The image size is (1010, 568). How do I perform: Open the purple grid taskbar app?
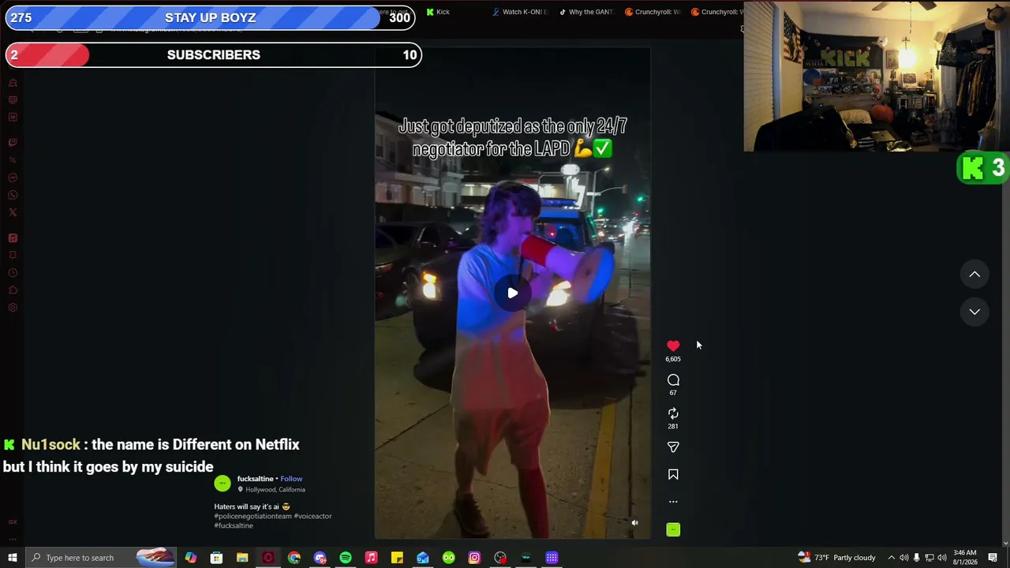(552, 558)
